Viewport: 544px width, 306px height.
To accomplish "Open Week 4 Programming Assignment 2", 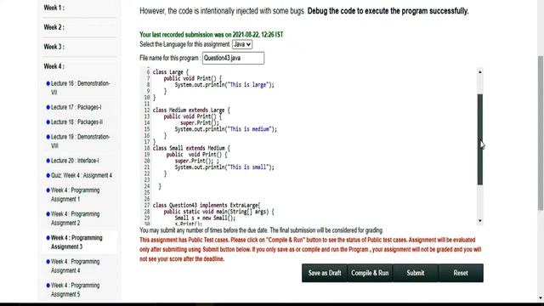I will (75, 218).
